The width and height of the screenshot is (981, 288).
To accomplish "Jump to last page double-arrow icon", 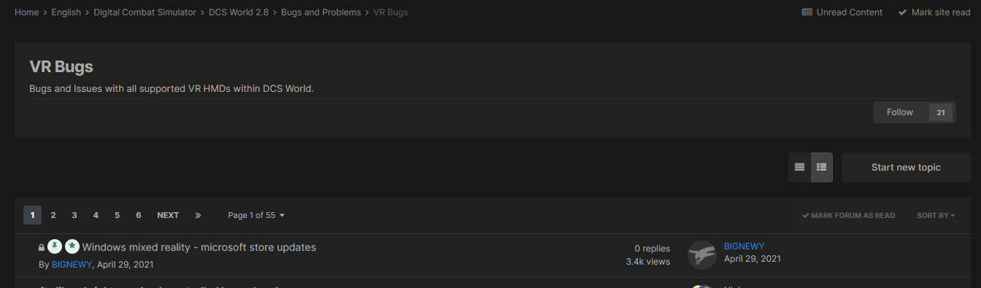I will pos(198,215).
